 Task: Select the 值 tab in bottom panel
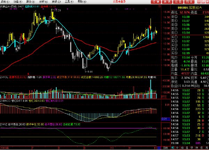pos(201,148)
